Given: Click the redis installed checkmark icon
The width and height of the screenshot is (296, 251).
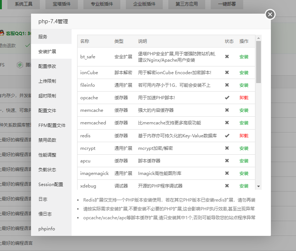Looking at the screenshot, I should click(x=227, y=135).
